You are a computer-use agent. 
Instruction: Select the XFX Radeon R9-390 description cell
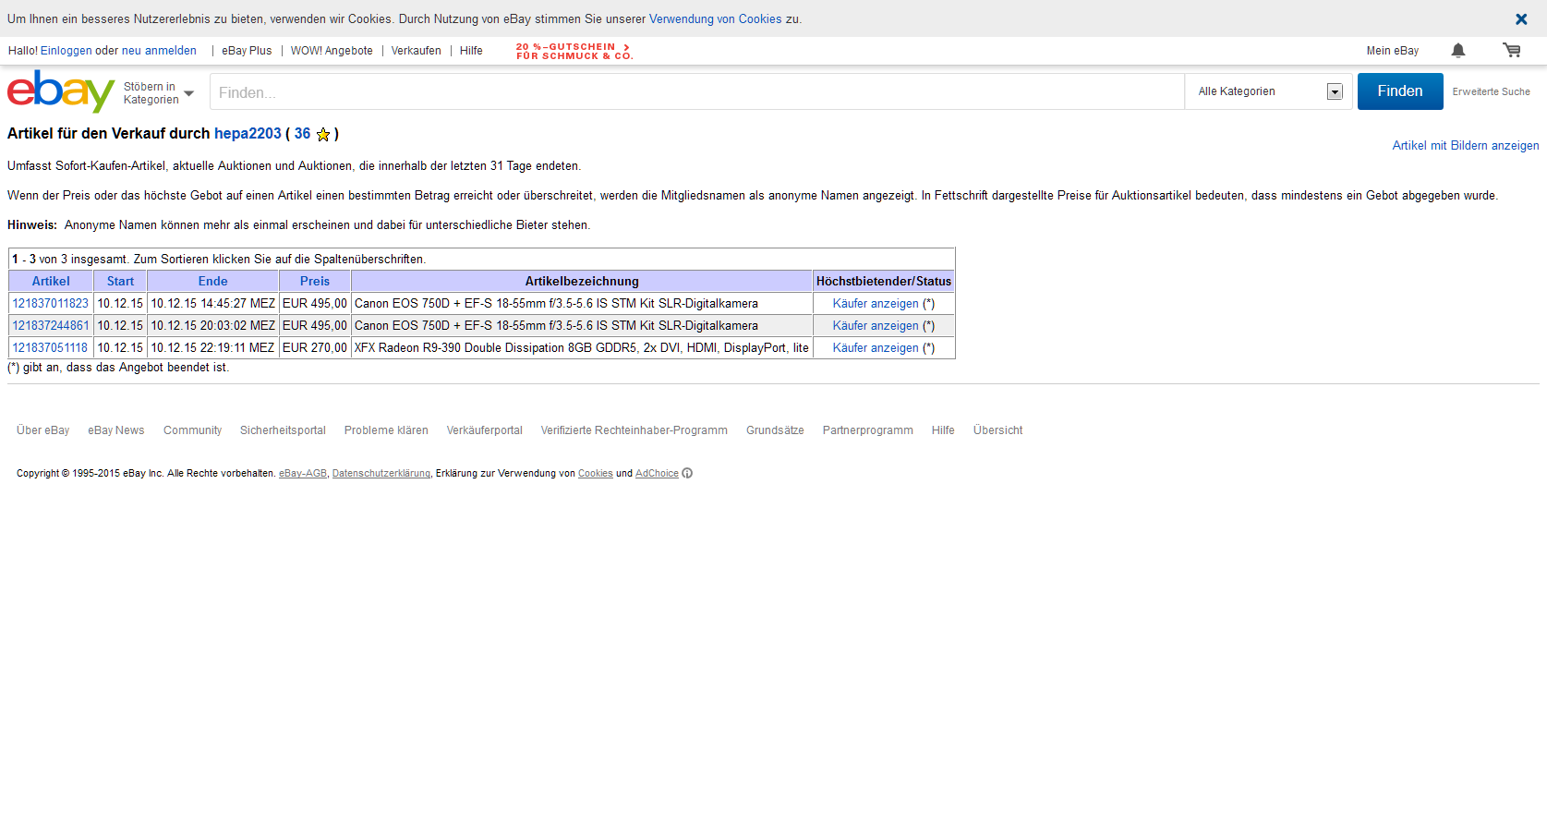tap(582, 348)
